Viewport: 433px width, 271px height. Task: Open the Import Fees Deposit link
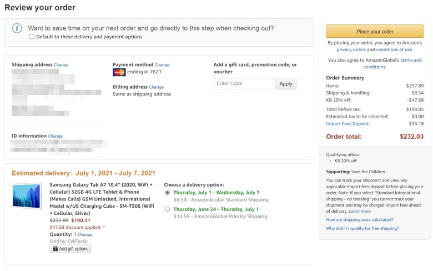(348, 124)
